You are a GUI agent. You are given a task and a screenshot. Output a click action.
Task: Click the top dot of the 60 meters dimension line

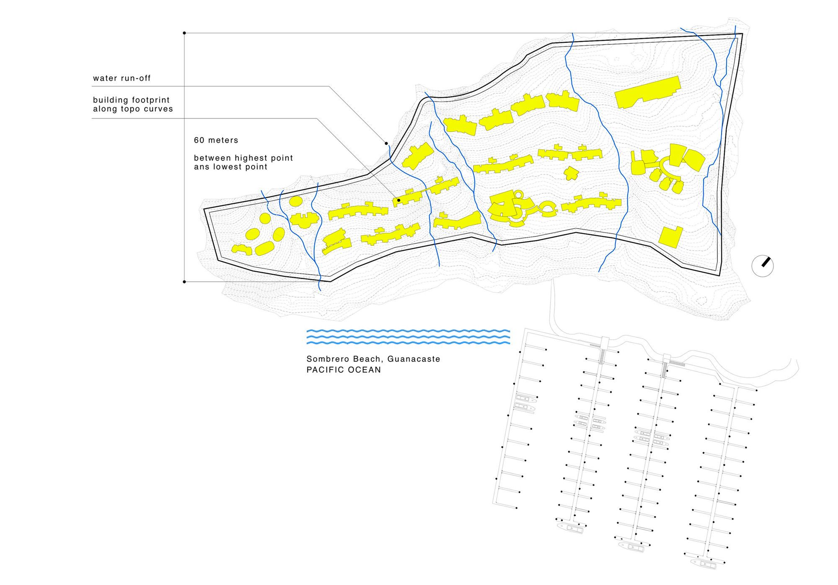pos(184,33)
